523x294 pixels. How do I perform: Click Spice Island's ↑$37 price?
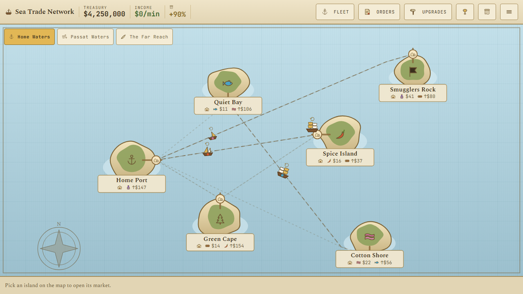click(357, 161)
